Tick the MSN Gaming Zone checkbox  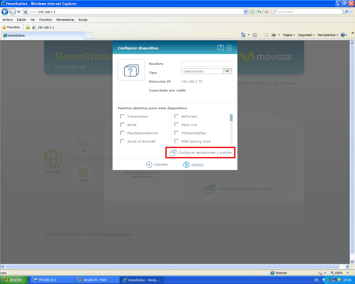pyautogui.click(x=176, y=141)
